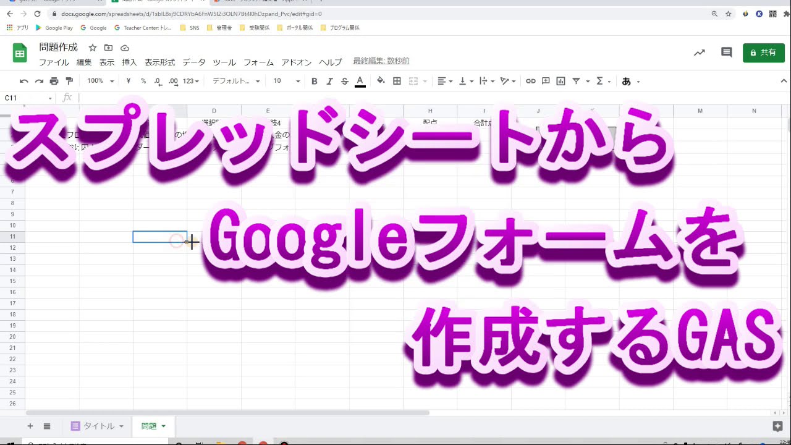Open vertical align dropdown
This screenshot has width=791, height=445.
(466, 81)
